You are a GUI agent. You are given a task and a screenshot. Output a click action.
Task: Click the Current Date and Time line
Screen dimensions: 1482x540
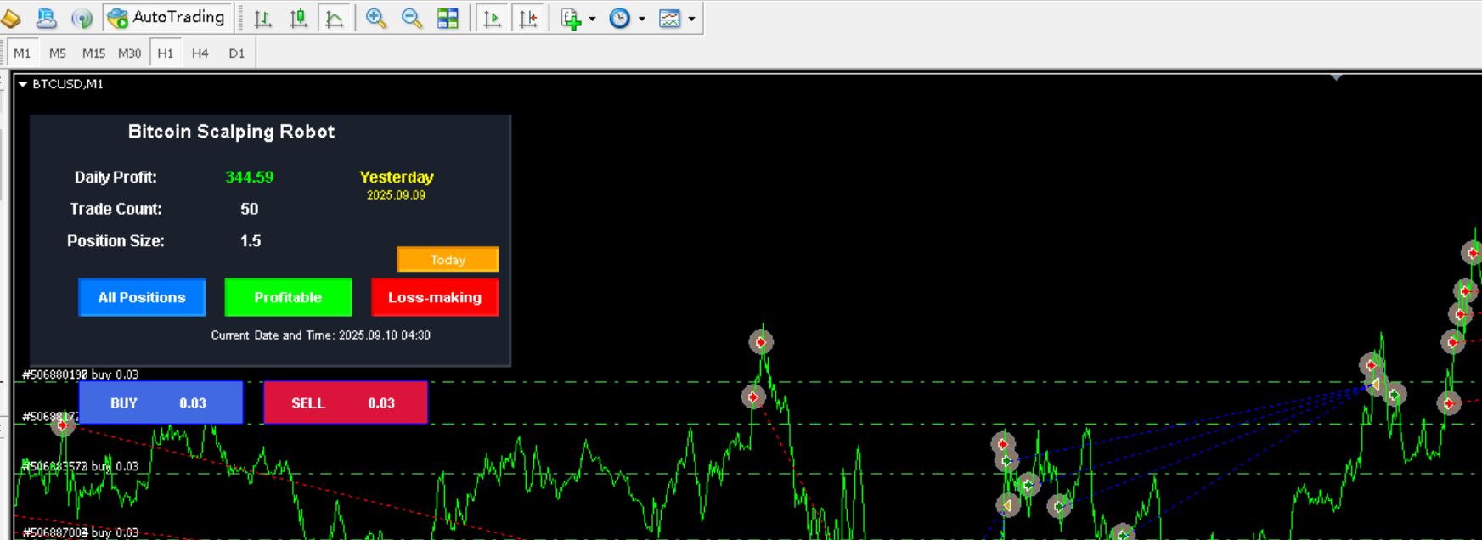click(321, 335)
